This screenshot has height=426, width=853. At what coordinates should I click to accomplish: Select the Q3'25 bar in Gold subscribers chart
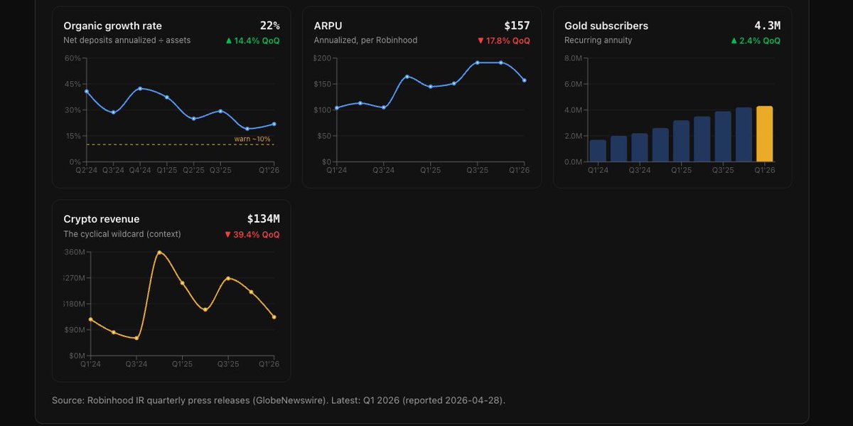pyautogui.click(x=723, y=137)
